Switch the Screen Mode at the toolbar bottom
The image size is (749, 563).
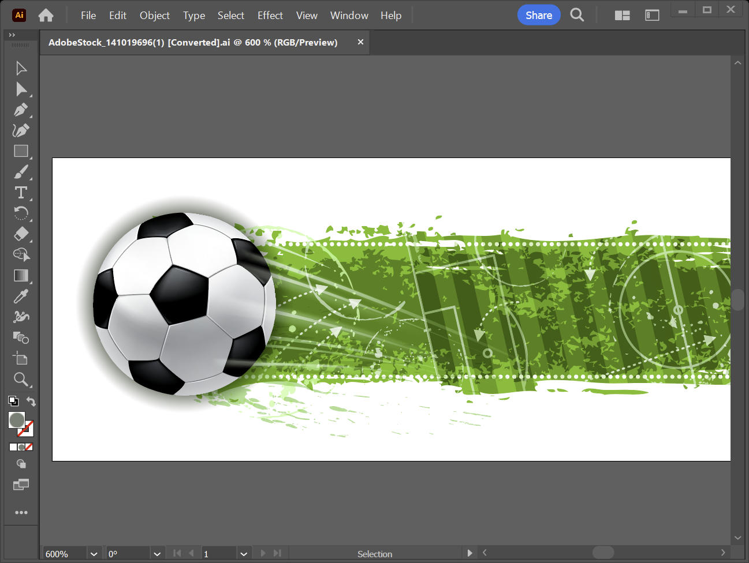[21, 485]
